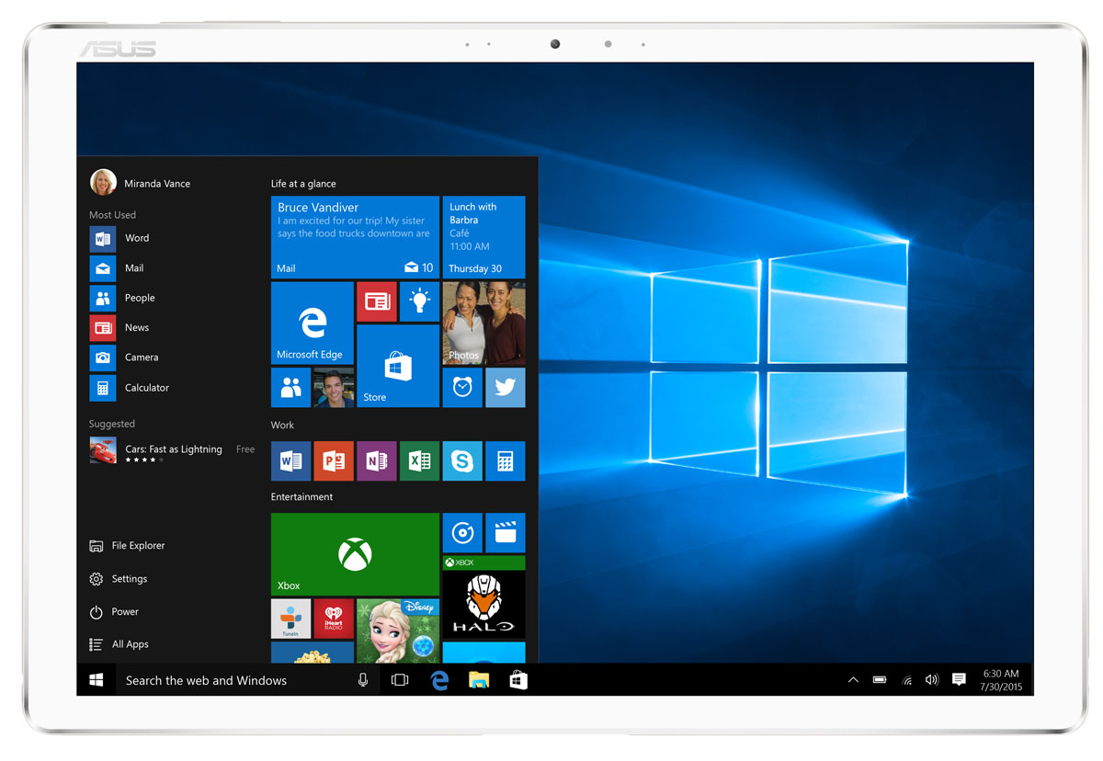Launch Excel tile in the Work group

point(419,461)
